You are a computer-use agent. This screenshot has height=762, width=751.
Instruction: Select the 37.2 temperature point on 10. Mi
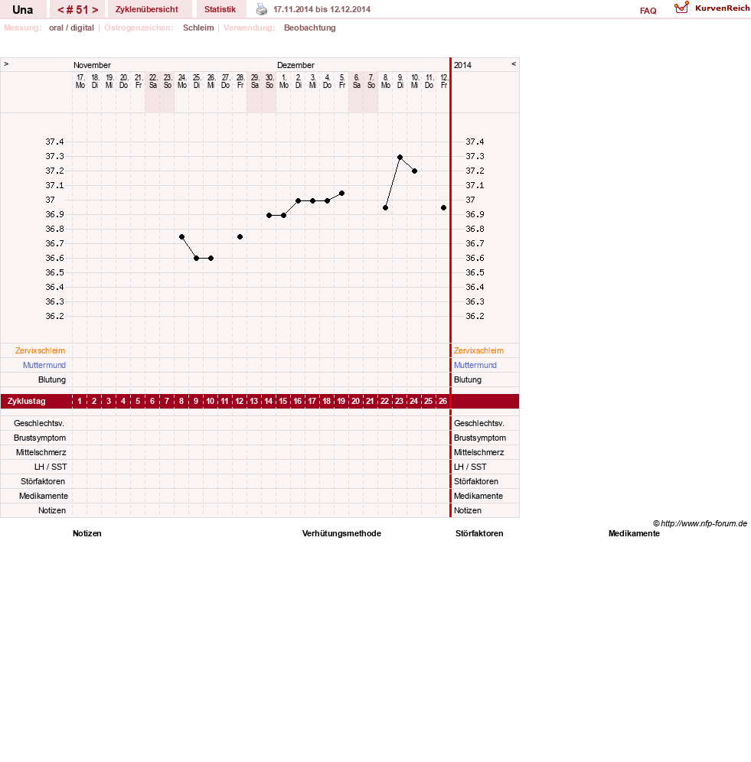pyautogui.click(x=414, y=171)
